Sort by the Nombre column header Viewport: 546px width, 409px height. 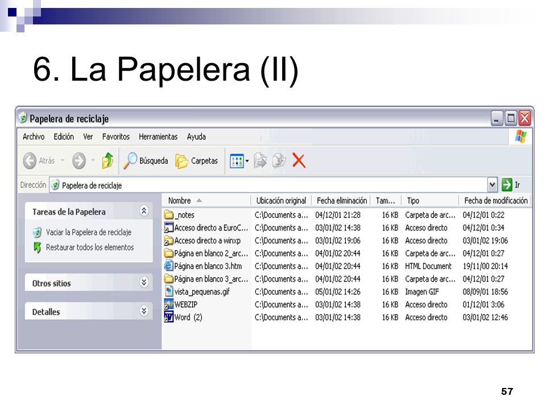(206, 201)
